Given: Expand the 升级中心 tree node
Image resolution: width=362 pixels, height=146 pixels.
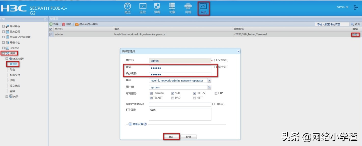Looking at the screenshot, I should coord(3,43).
